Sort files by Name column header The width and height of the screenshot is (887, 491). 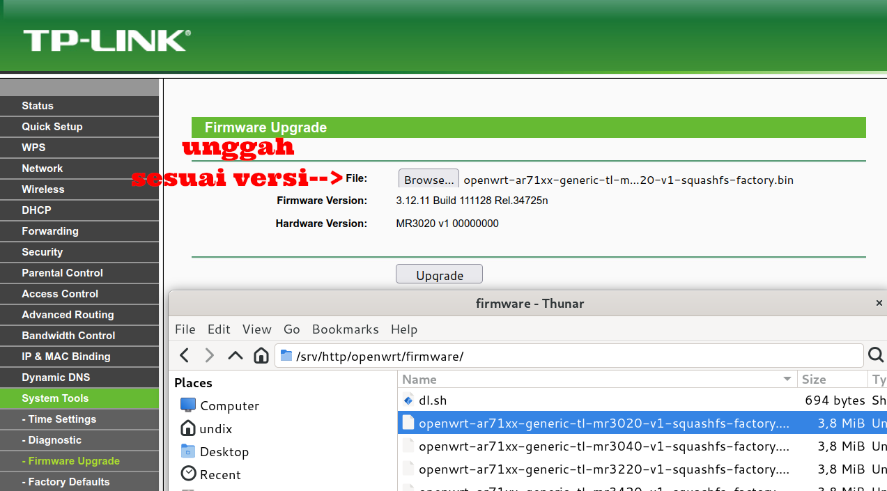[598, 380]
